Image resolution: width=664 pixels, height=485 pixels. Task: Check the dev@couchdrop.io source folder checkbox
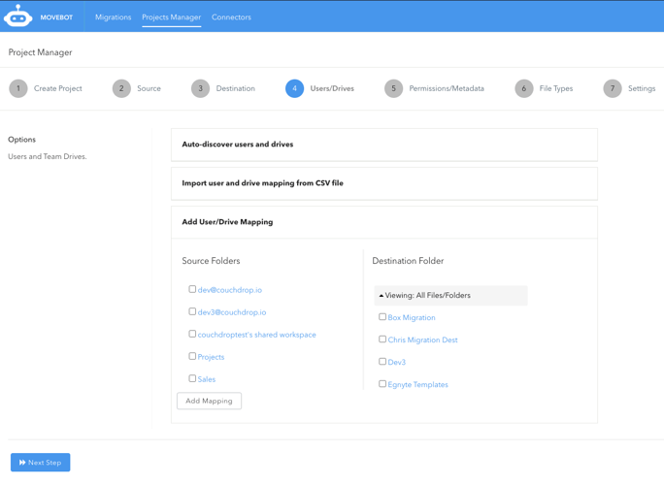point(192,289)
